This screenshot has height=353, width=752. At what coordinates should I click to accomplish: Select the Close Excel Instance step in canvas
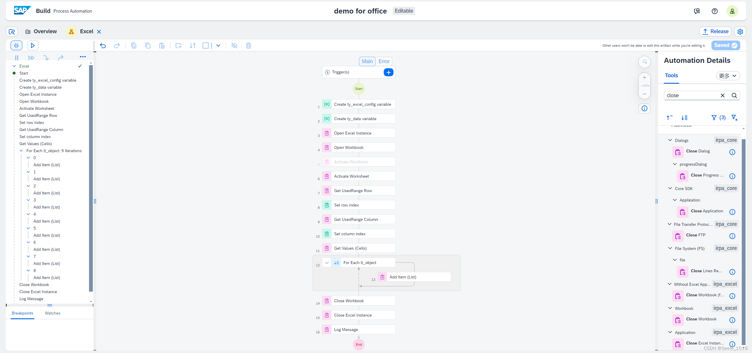(359, 315)
